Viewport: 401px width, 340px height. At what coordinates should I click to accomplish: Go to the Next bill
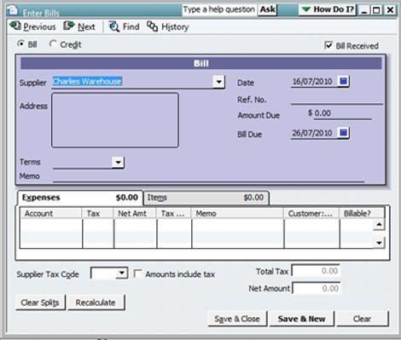(79, 26)
